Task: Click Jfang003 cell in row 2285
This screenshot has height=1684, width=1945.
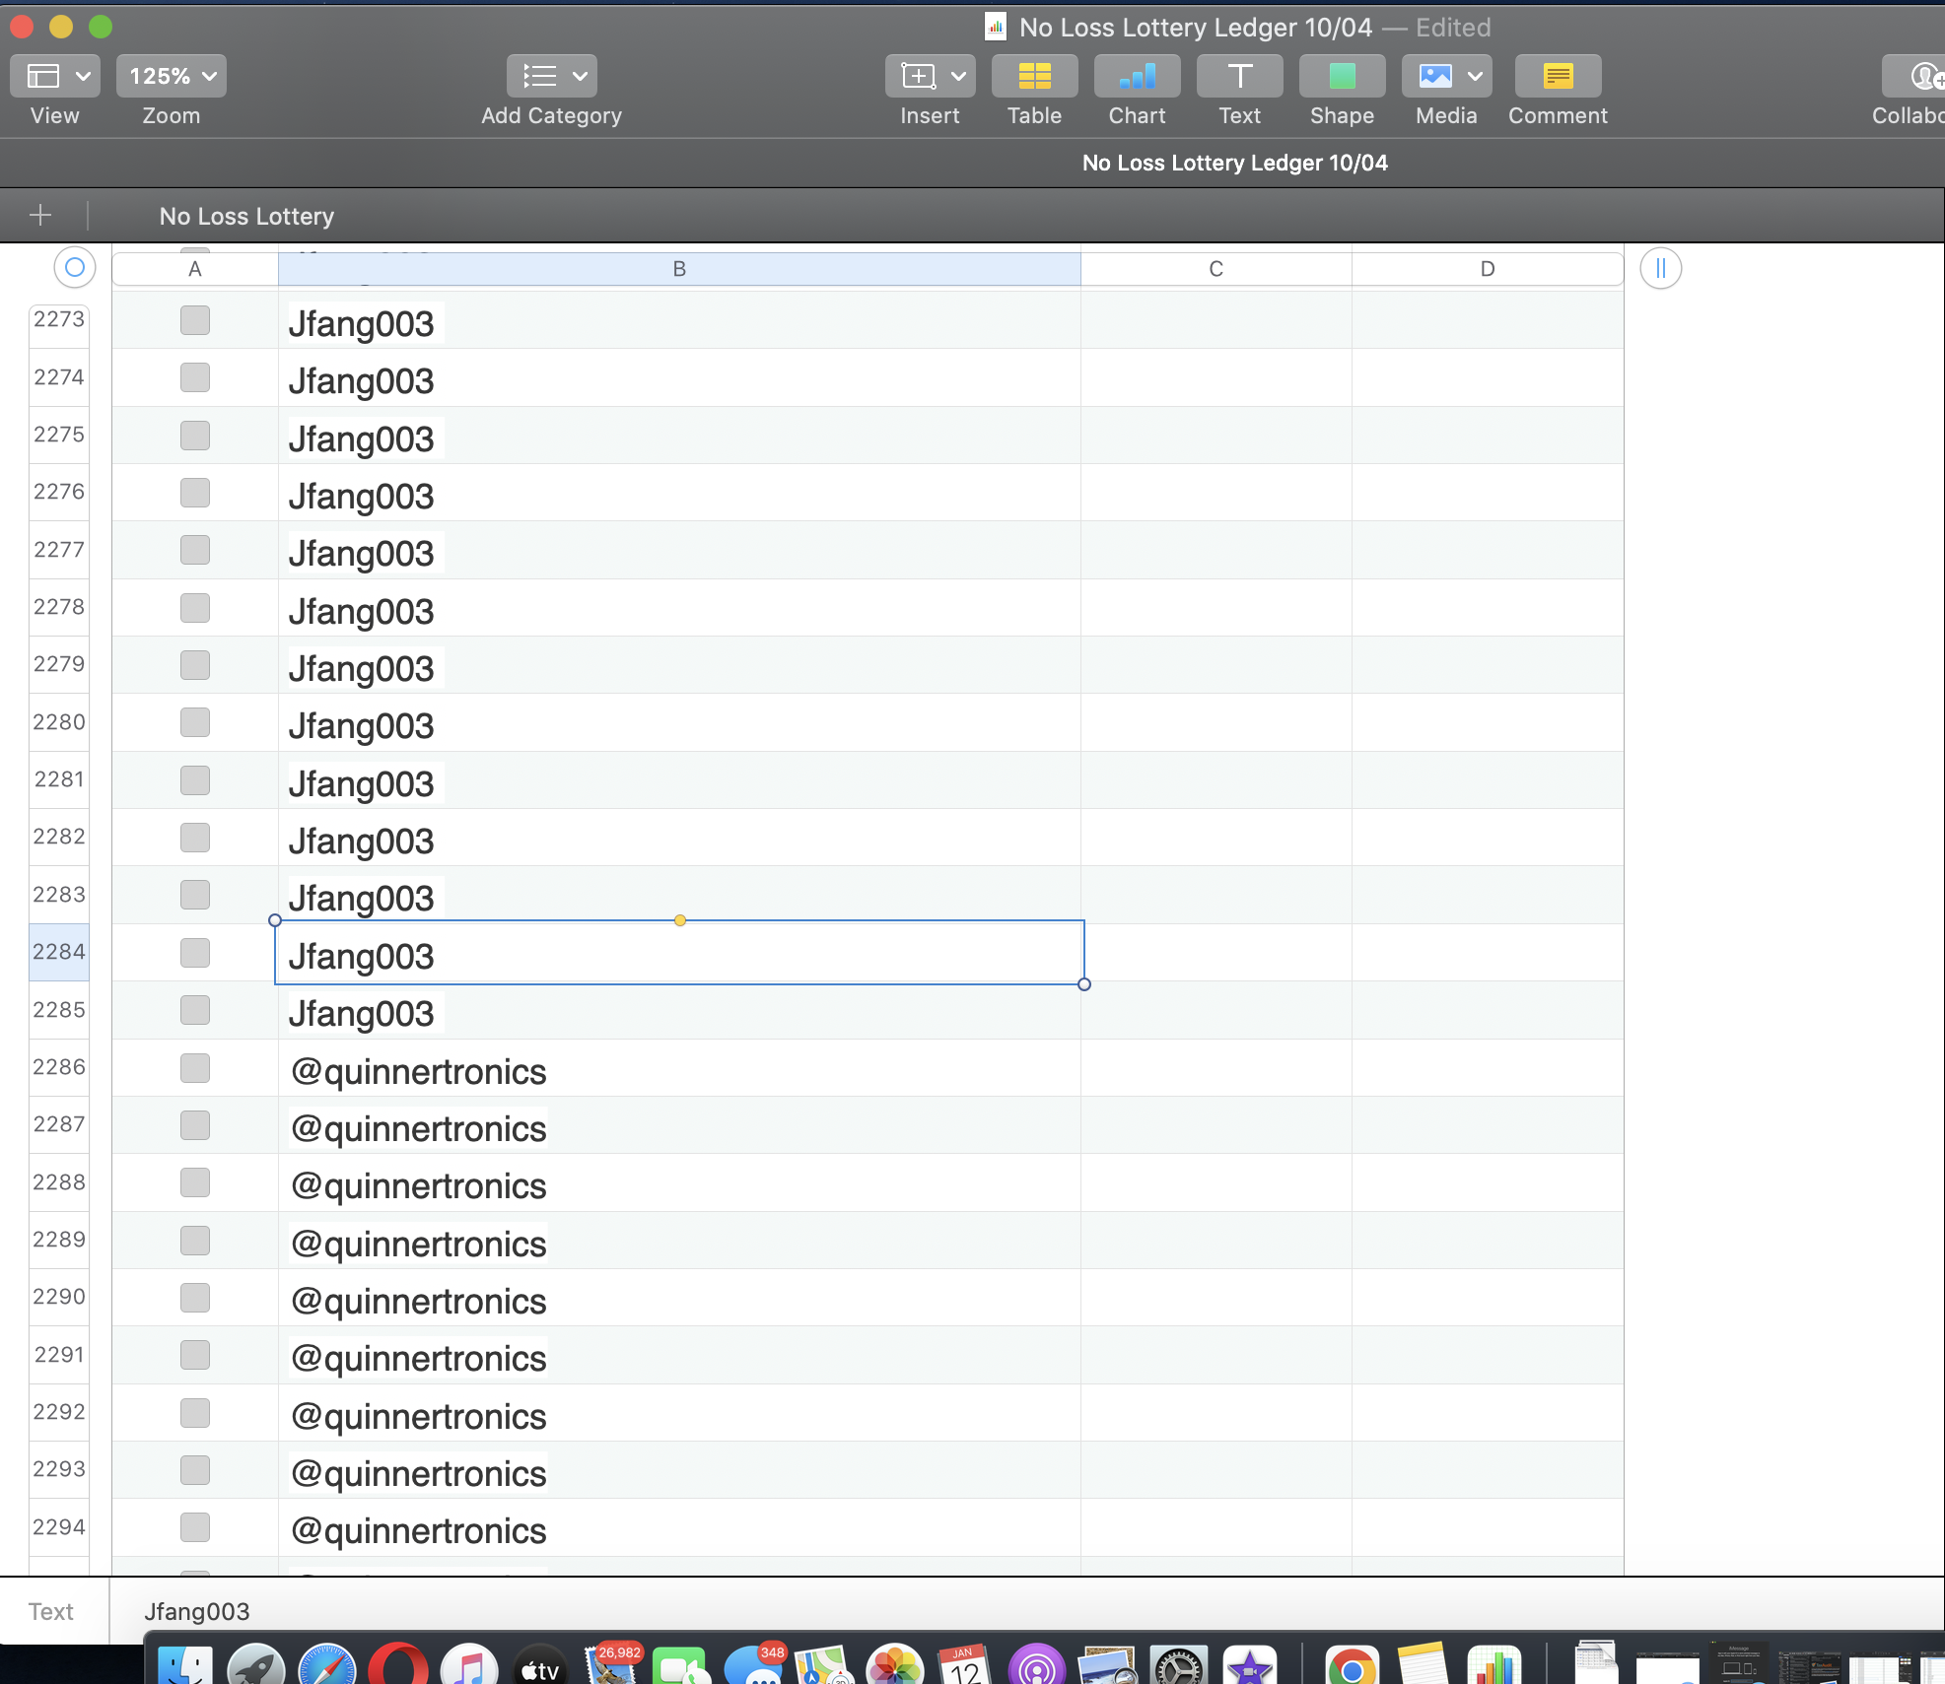Action: pyautogui.click(x=679, y=1011)
